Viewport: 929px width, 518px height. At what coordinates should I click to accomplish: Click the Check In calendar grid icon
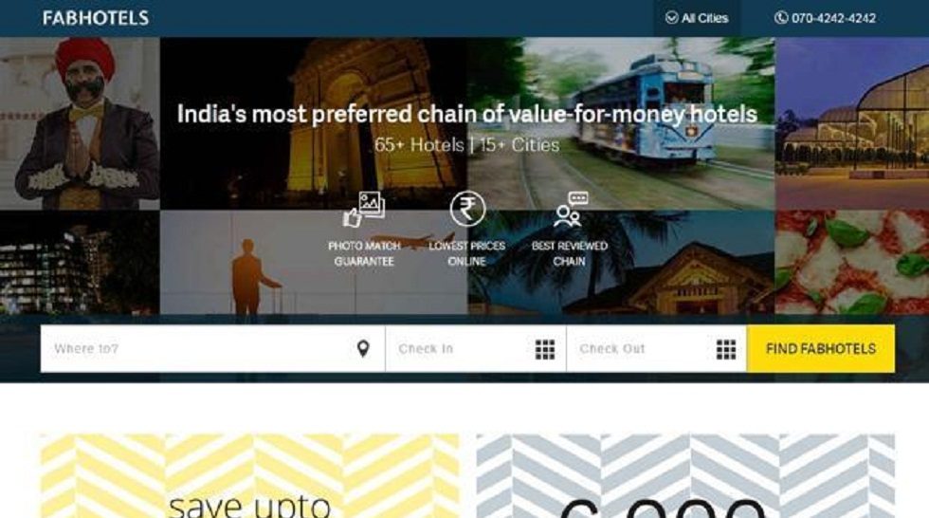[x=545, y=349]
